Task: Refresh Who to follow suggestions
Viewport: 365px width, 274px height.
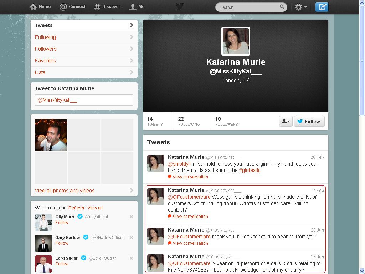Action: (76, 208)
